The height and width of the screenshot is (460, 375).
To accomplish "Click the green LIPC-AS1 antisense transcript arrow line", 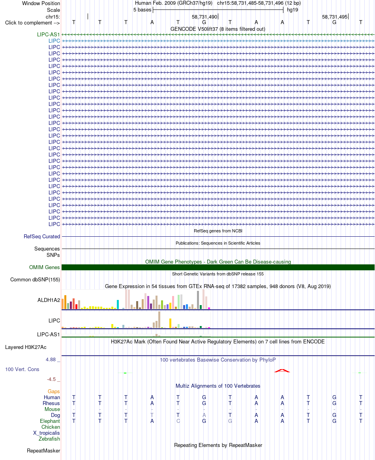I will point(218,35).
